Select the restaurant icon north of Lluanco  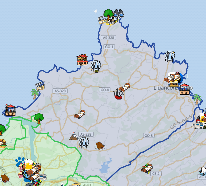[x=170, y=56]
